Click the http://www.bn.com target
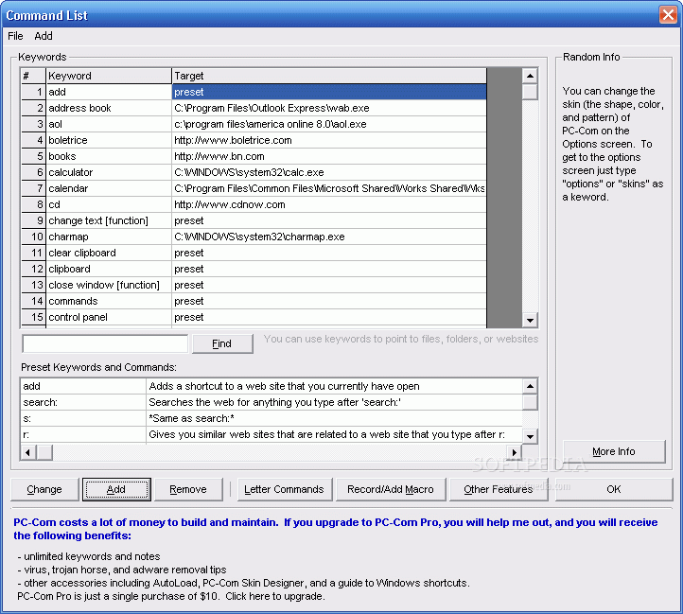The height and width of the screenshot is (614, 683). (329, 156)
